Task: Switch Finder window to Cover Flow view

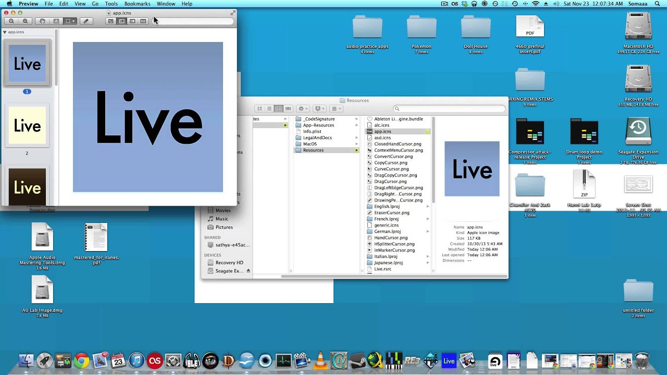Action: pos(288,108)
